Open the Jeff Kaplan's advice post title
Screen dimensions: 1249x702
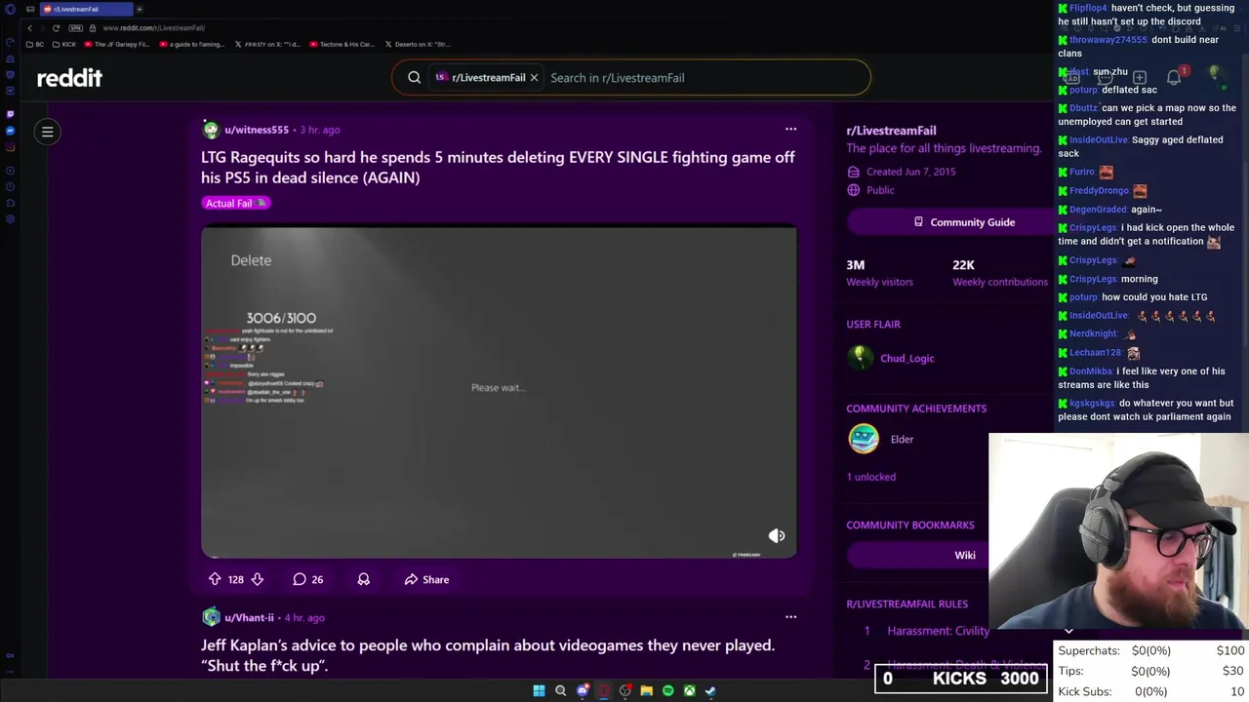pos(488,655)
